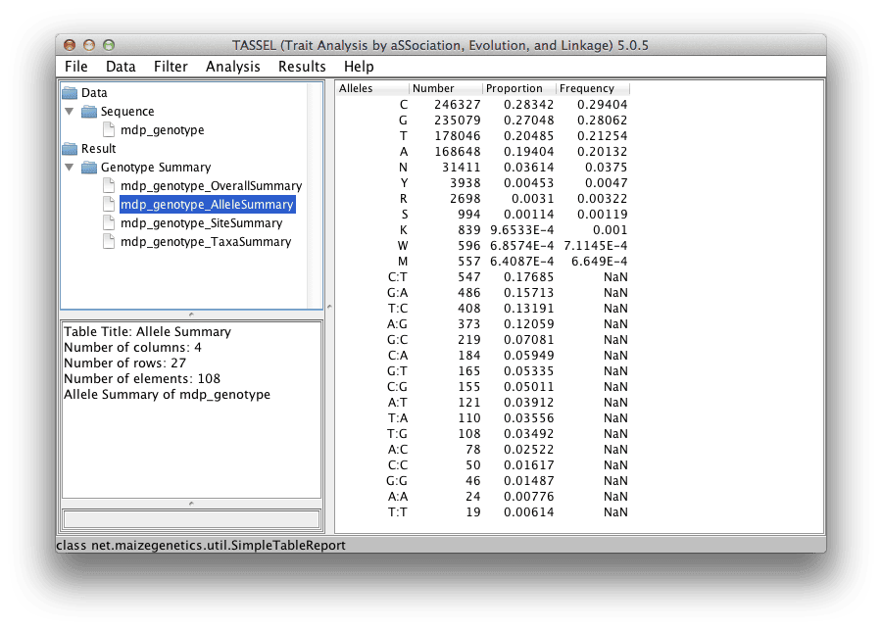This screenshot has height=630, width=882.
Task: Click the data tree vertical scrollbar
Action: point(315,195)
